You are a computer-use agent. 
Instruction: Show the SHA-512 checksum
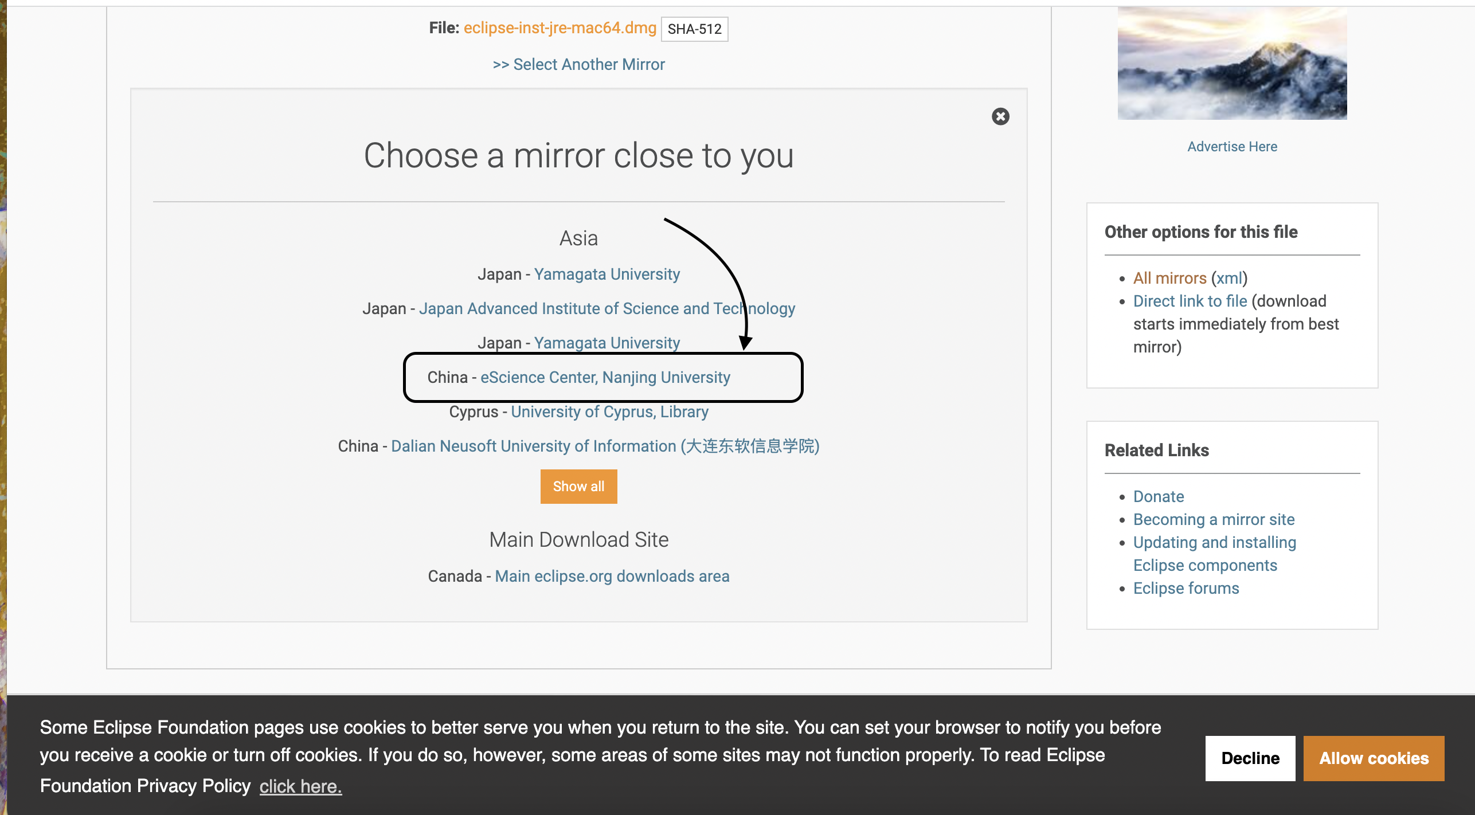(694, 29)
